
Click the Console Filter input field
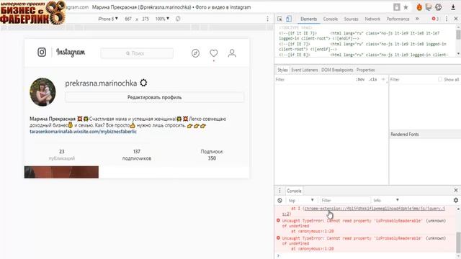[344, 200]
